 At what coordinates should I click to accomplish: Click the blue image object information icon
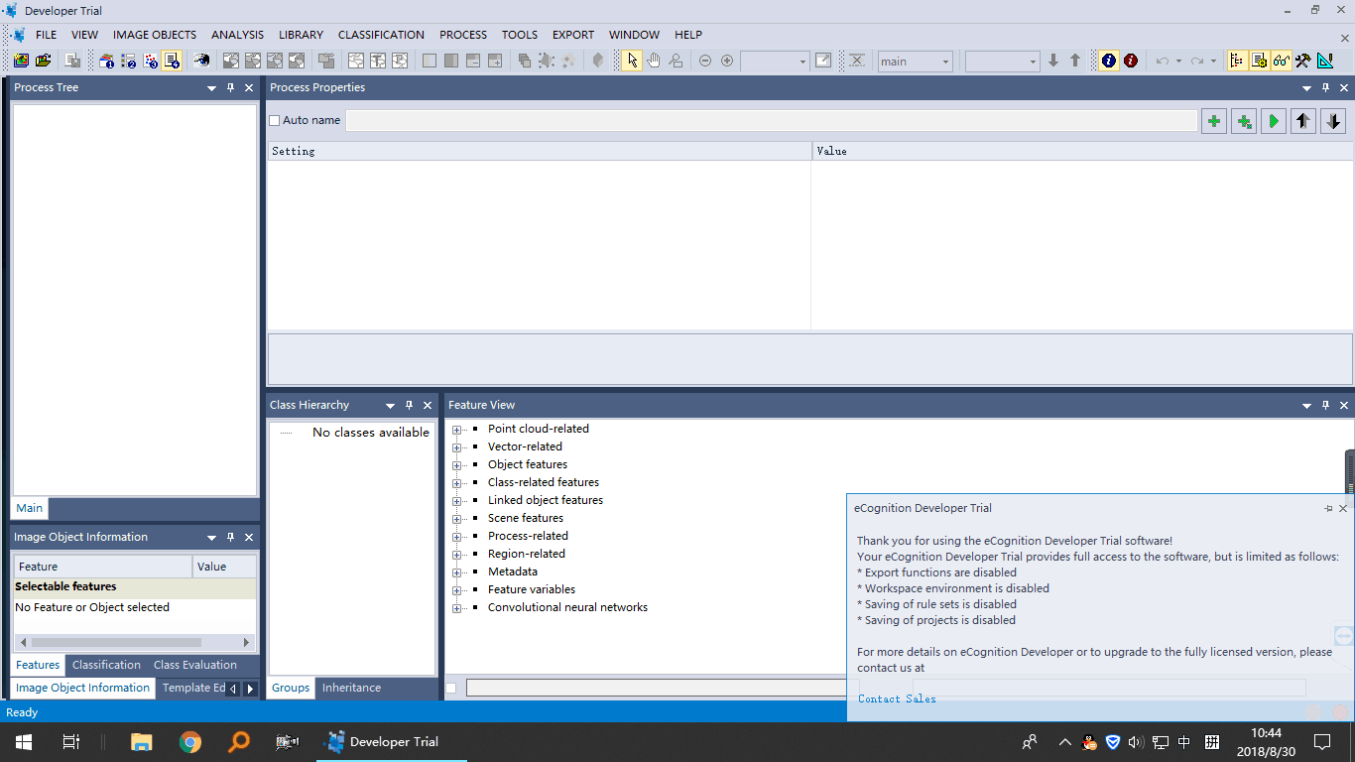pyautogui.click(x=1109, y=61)
